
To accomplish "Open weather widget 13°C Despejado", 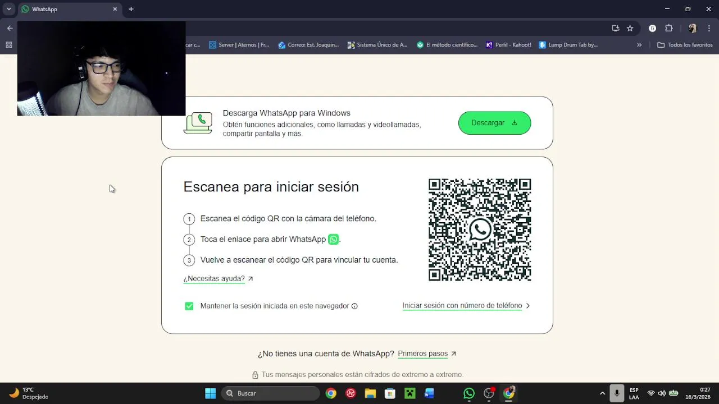I will [29, 393].
